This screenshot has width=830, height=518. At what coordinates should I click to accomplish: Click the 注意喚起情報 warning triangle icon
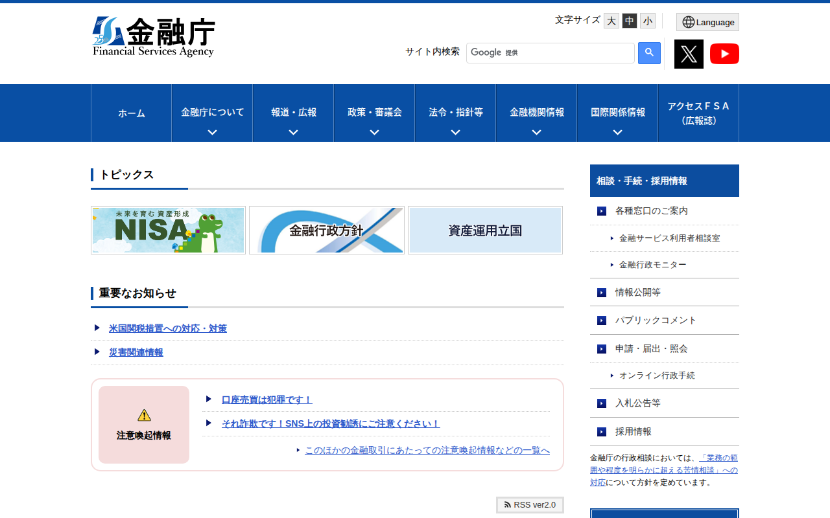click(x=144, y=415)
